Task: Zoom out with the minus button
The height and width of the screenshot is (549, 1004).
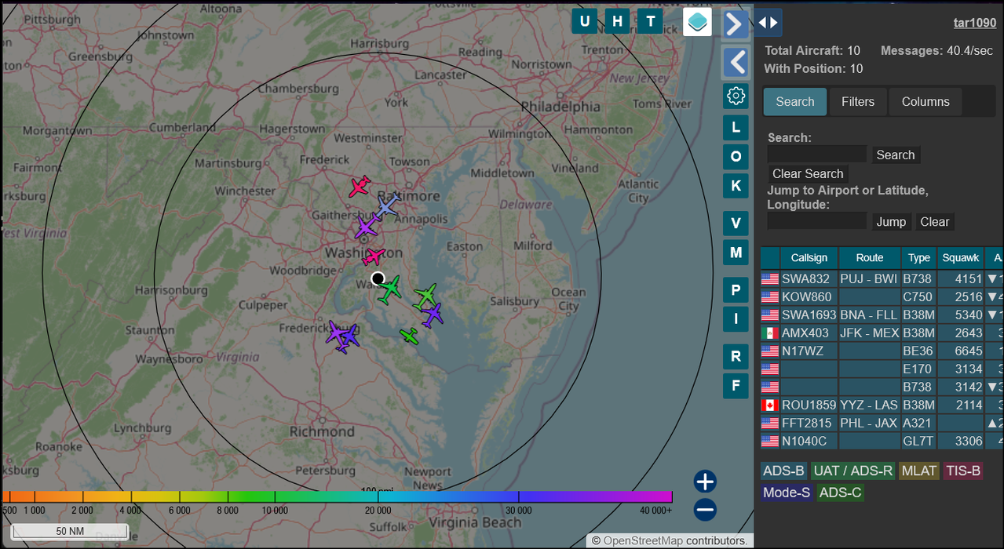Action: (x=705, y=510)
